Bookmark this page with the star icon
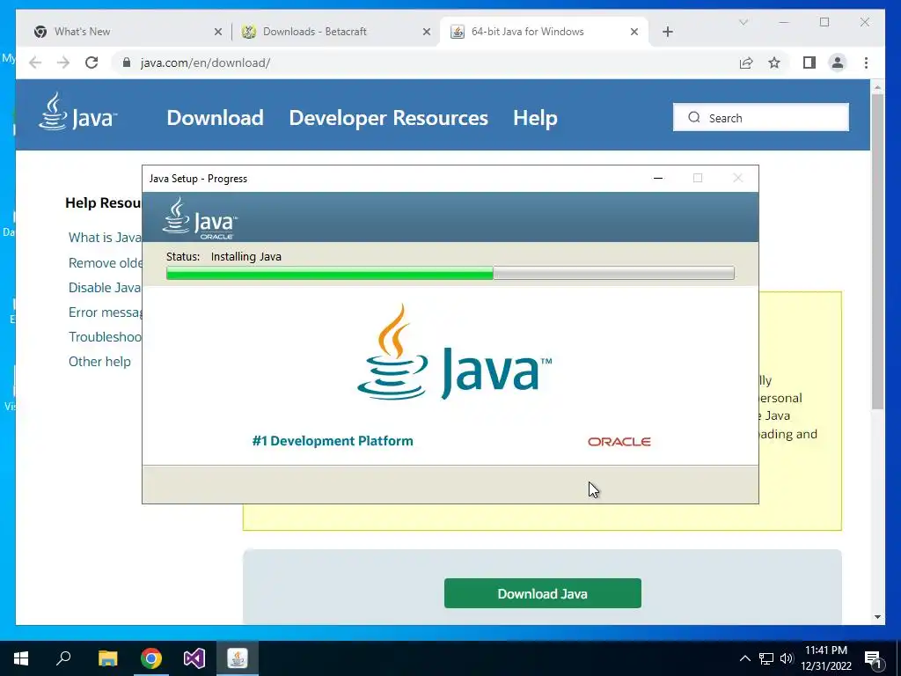 click(x=774, y=62)
